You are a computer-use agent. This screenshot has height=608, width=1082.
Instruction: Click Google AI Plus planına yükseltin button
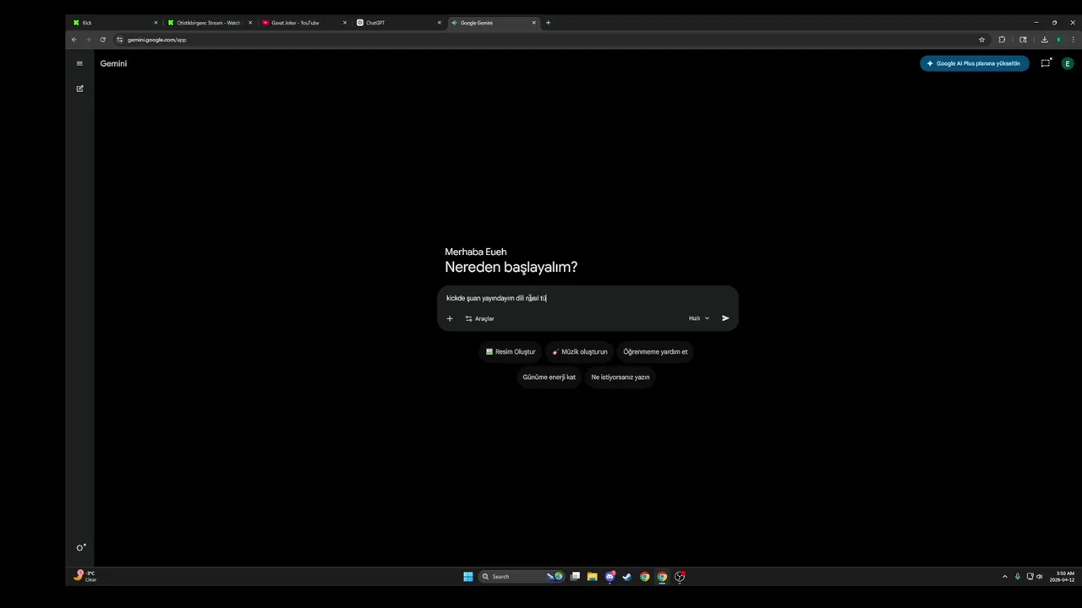974,63
